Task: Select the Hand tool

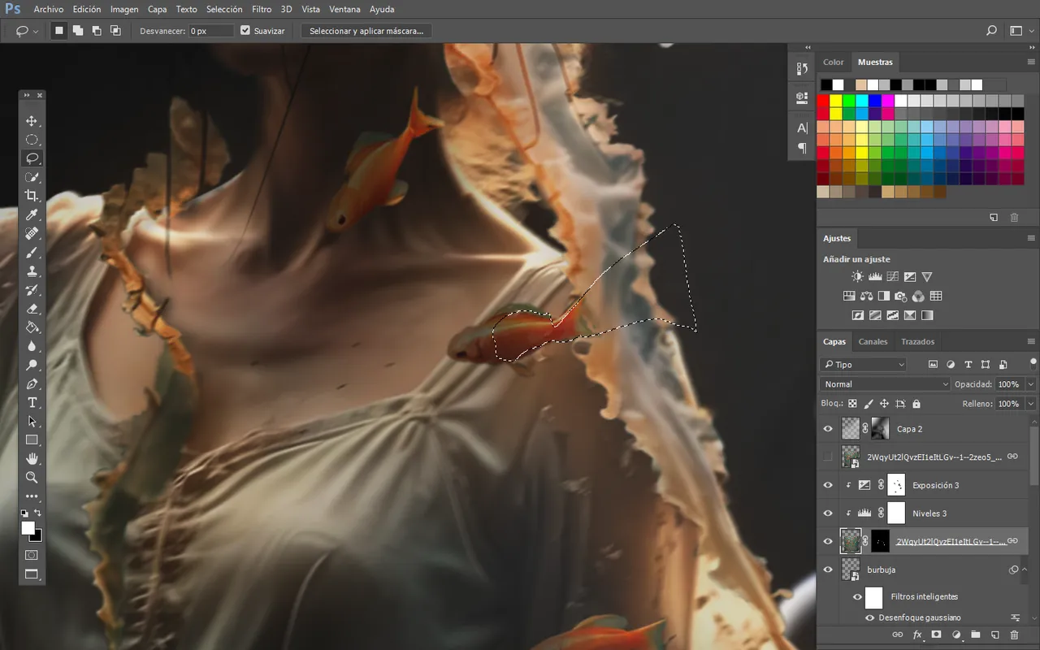Action: coord(32,459)
